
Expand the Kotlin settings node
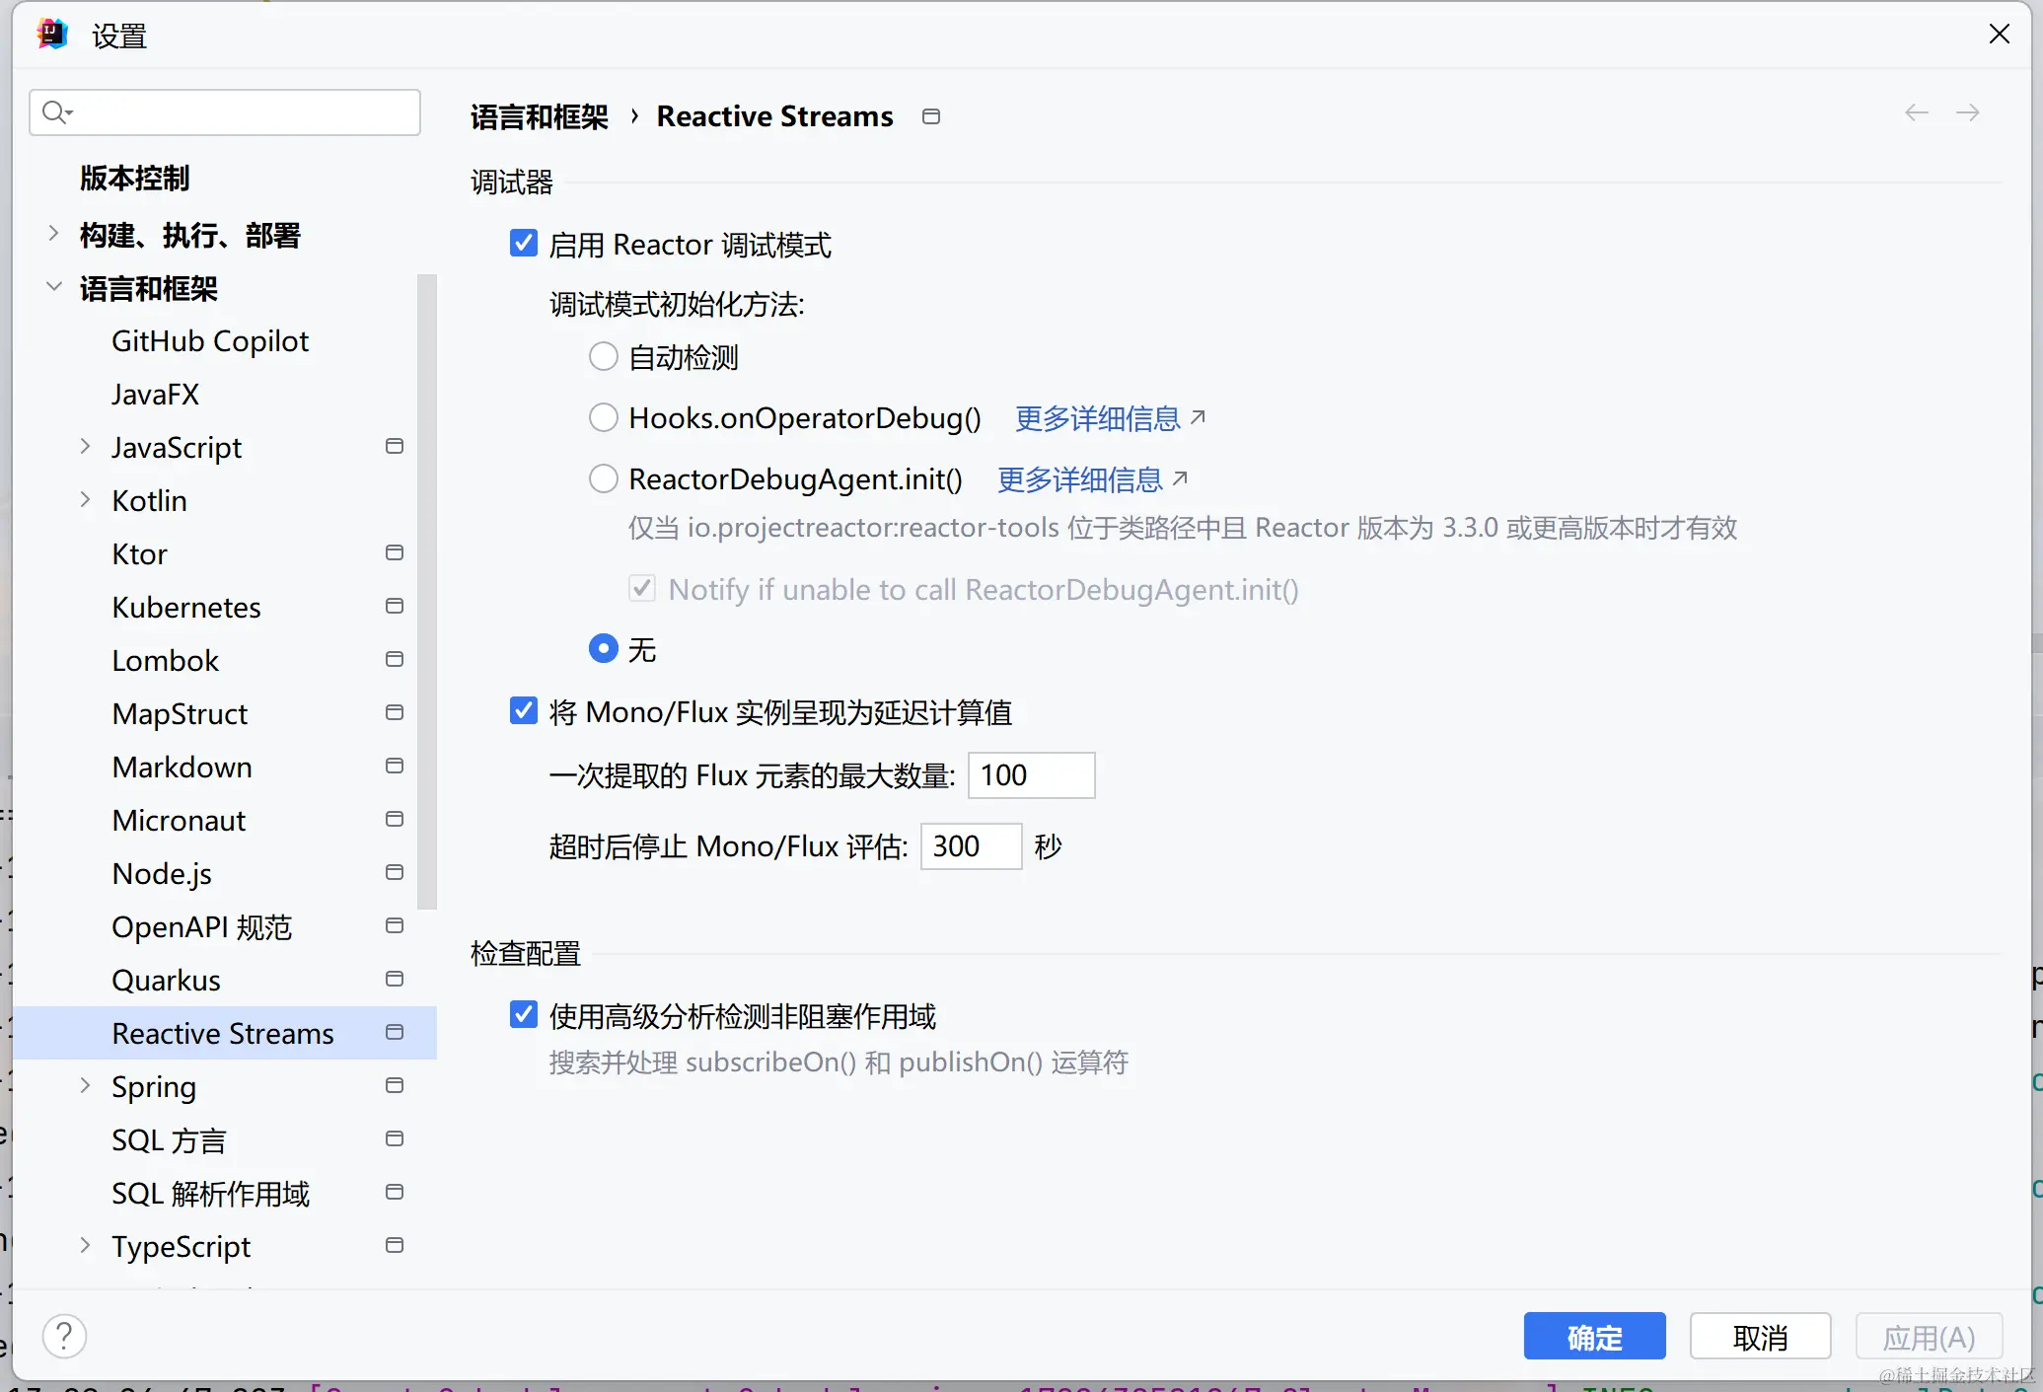pos(85,500)
